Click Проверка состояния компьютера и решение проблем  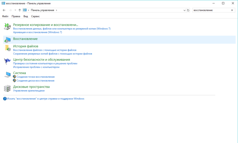point(45,64)
